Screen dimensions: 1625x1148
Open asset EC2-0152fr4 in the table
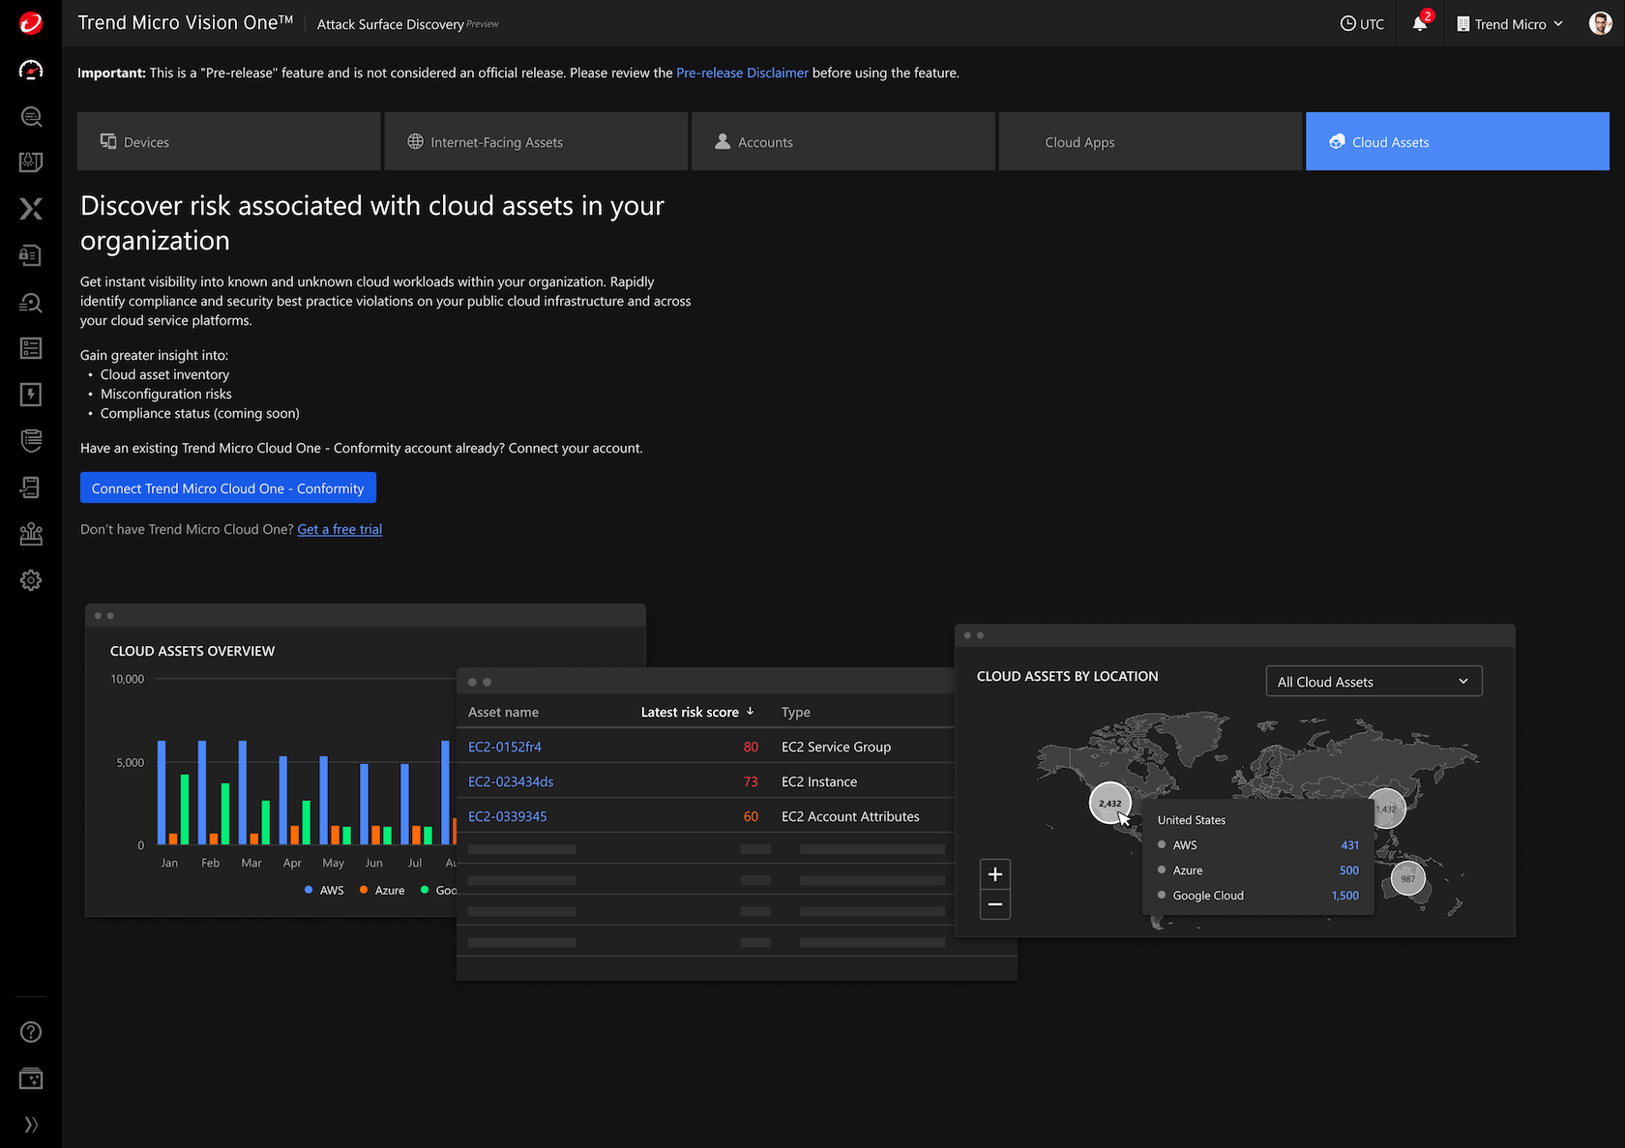point(505,747)
